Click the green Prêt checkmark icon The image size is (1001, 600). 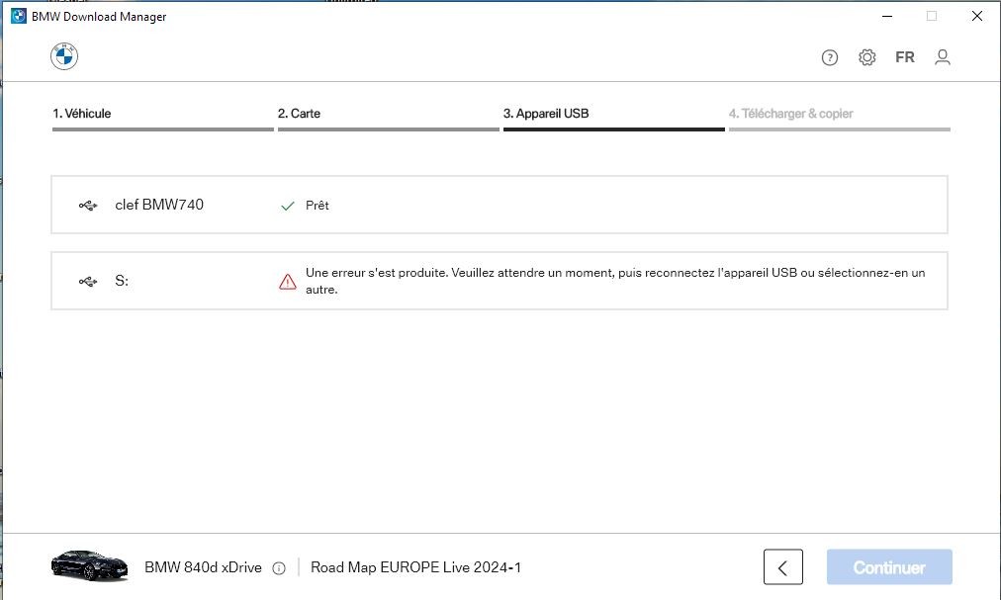[x=288, y=206]
